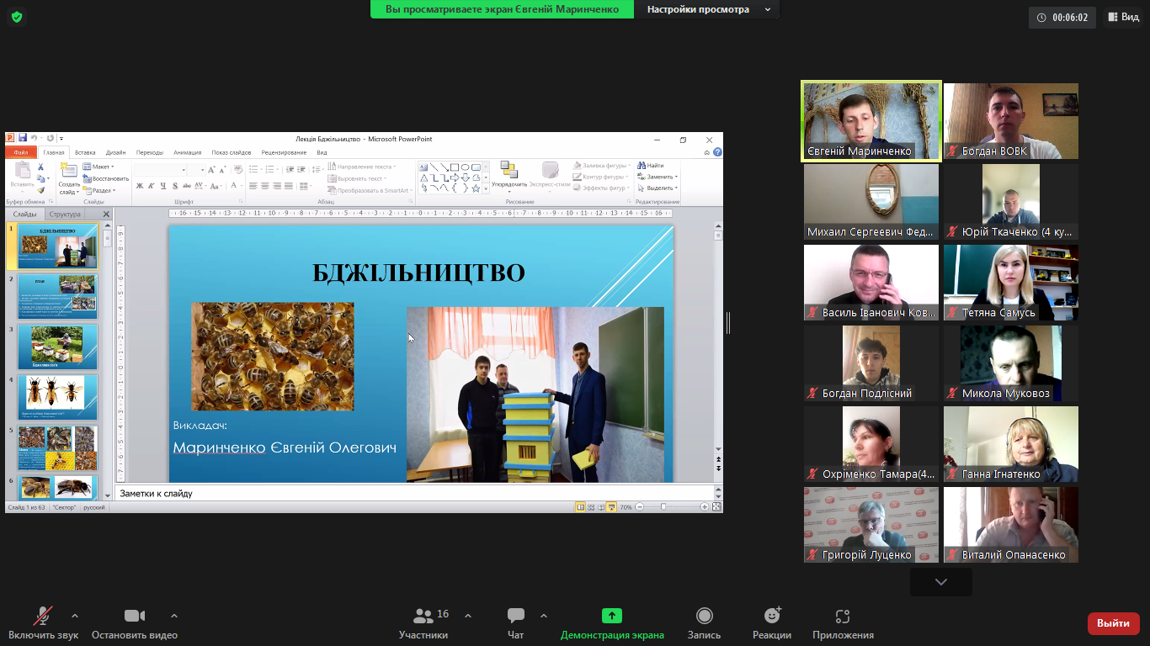Click the green screen-viewing banner
Viewport: 1150px width, 646px height.
[502, 9]
